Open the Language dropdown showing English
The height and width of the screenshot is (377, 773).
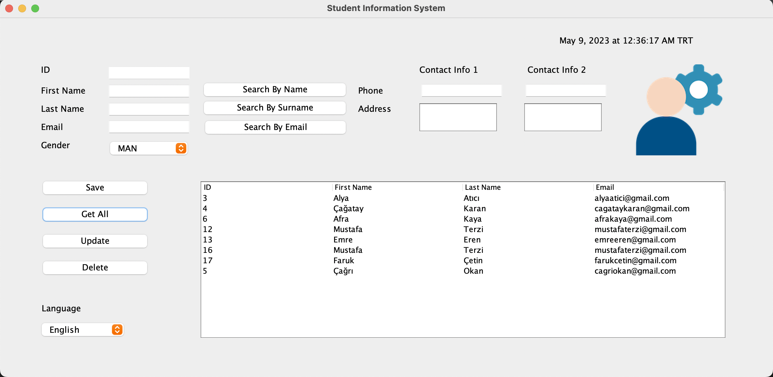click(x=82, y=330)
